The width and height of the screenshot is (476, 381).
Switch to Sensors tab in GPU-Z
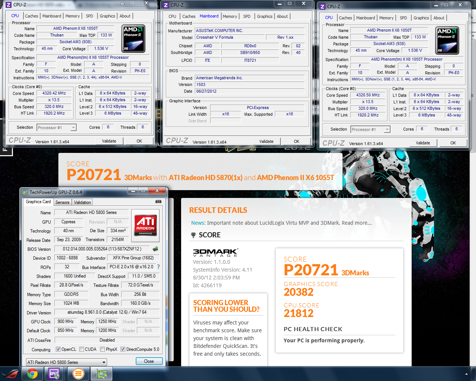tap(62, 202)
